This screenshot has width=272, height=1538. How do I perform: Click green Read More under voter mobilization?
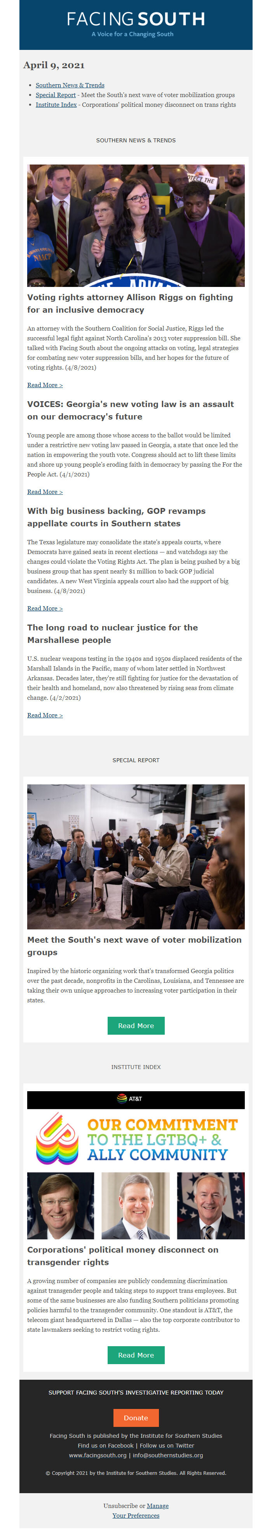point(136,1026)
